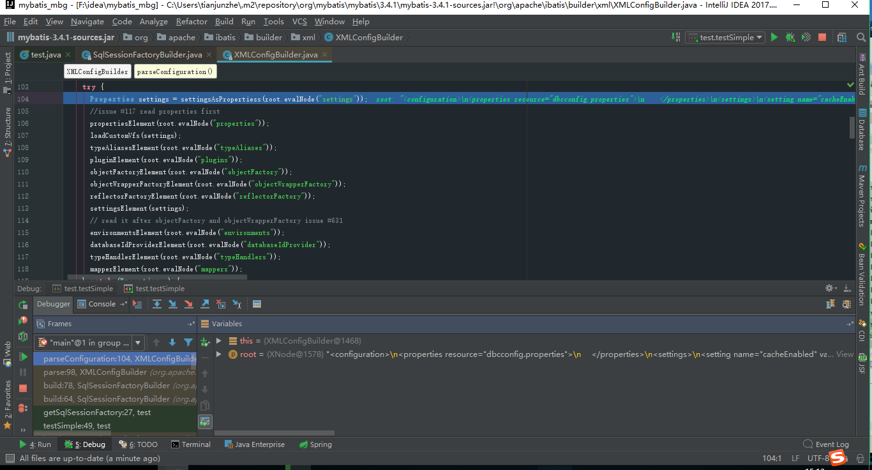Open Search Everywhere with the magnifier icon
This screenshot has height=470, width=872.
(862, 37)
